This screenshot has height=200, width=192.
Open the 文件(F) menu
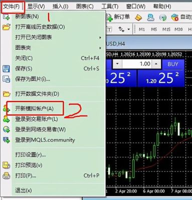pyautogui.click(x=12, y=6)
